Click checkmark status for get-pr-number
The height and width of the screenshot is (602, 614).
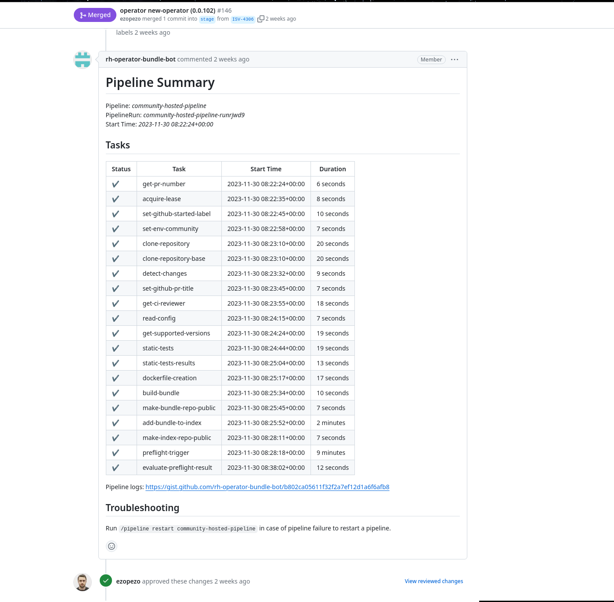pos(116,184)
